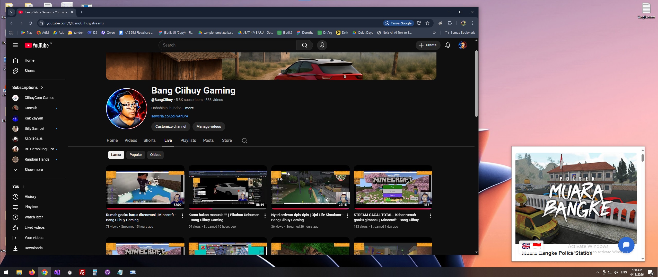
Task: Select the Popular filter chip
Action: (x=136, y=155)
